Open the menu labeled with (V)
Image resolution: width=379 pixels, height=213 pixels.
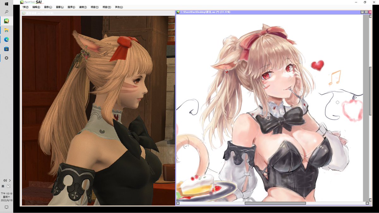tap(95, 7)
